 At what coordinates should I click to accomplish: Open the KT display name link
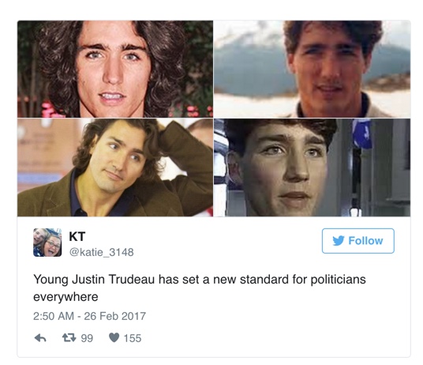(x=77, y=236)
